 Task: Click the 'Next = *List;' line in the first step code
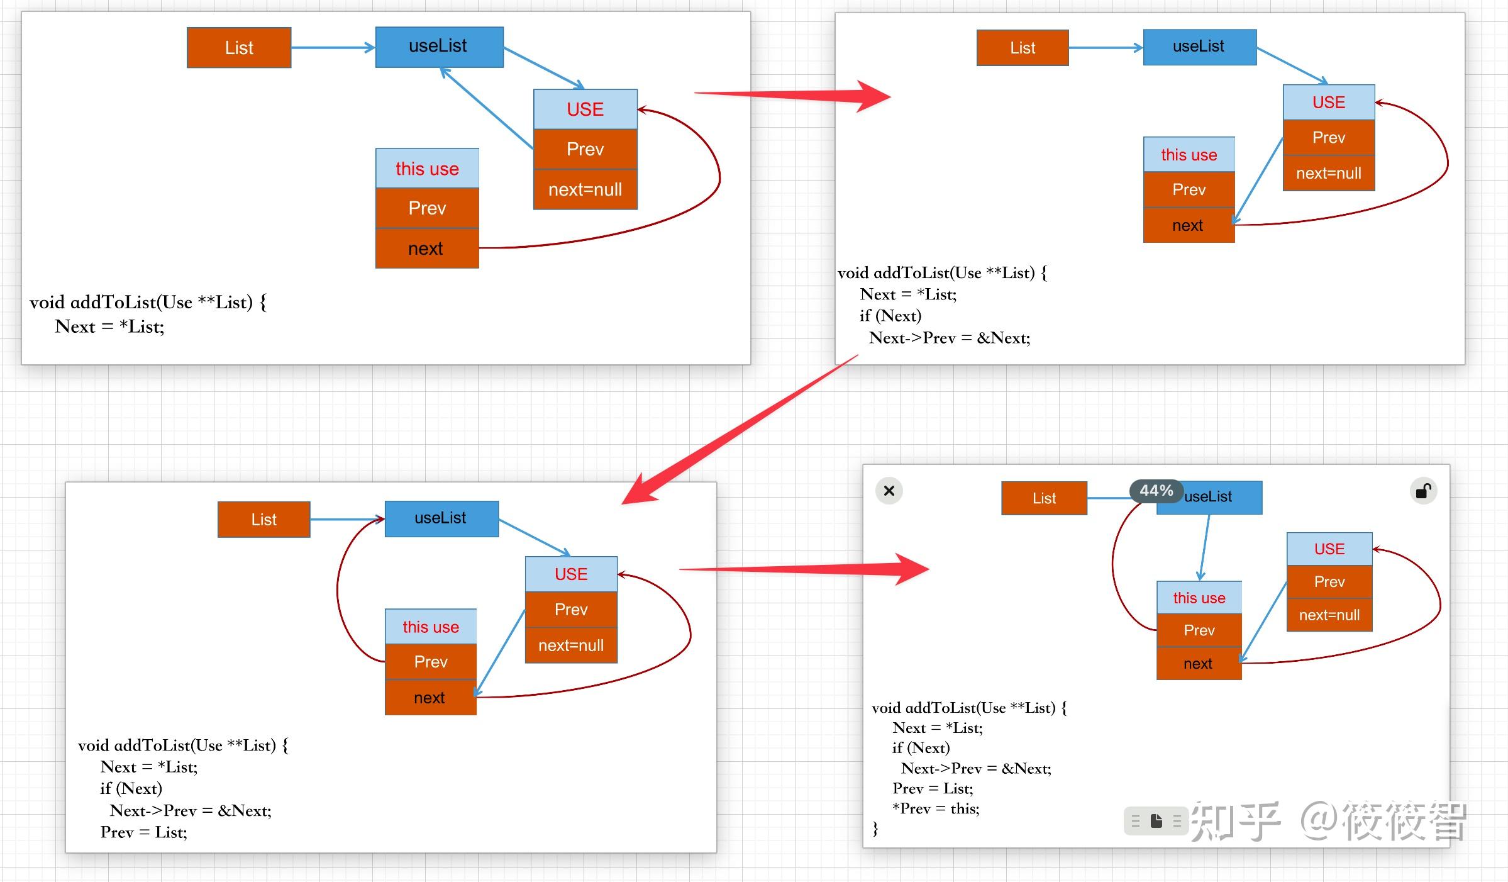tap(110, 327)
